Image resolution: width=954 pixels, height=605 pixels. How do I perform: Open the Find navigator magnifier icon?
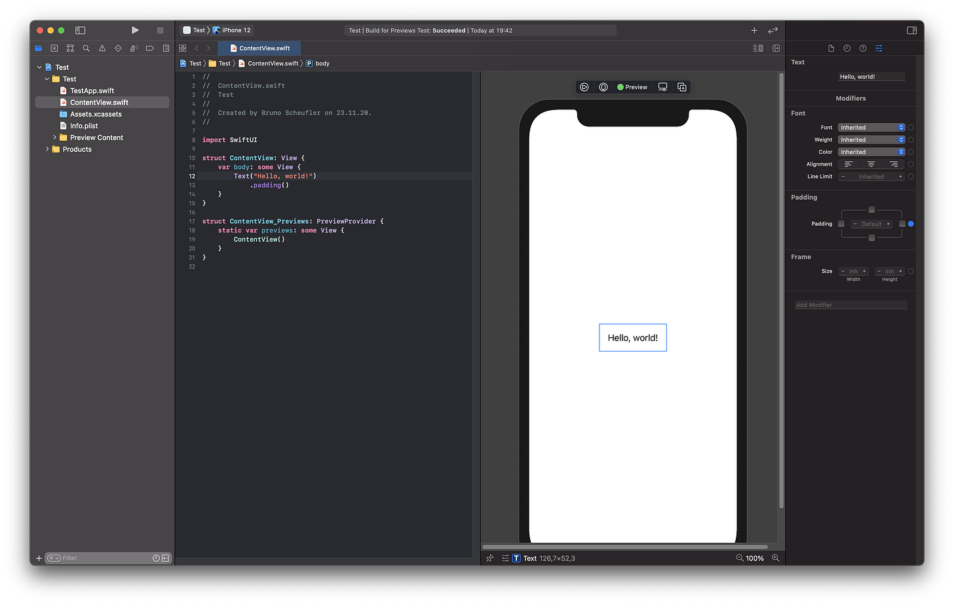(86, 48)
